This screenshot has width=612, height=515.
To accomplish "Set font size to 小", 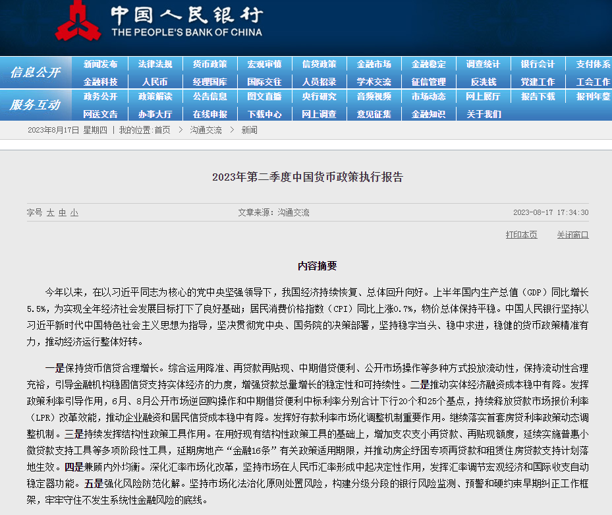I will [74, 212].
